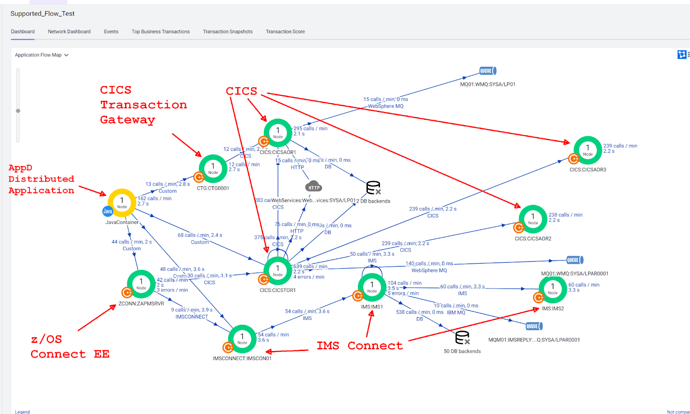Click orange agent badge on IMS:IMS2
The image size is (690, 414).
coord(539,297)
